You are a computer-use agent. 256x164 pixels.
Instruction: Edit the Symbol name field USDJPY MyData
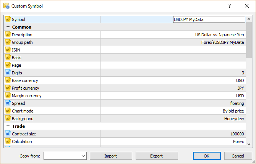click(209, 19)
